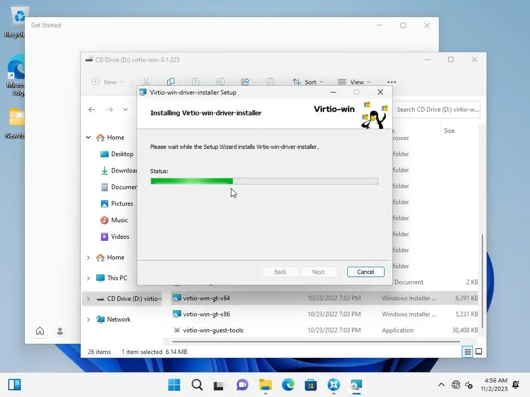
Task: Expand the This PC tree node
Action: pyautogui.click(x=88, y=278)
